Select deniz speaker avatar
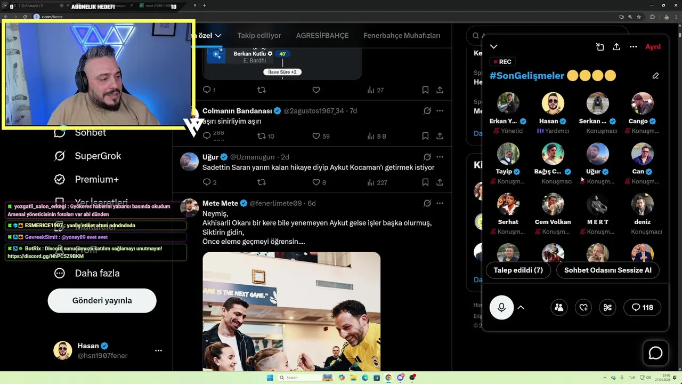 [x=643, y=204]
